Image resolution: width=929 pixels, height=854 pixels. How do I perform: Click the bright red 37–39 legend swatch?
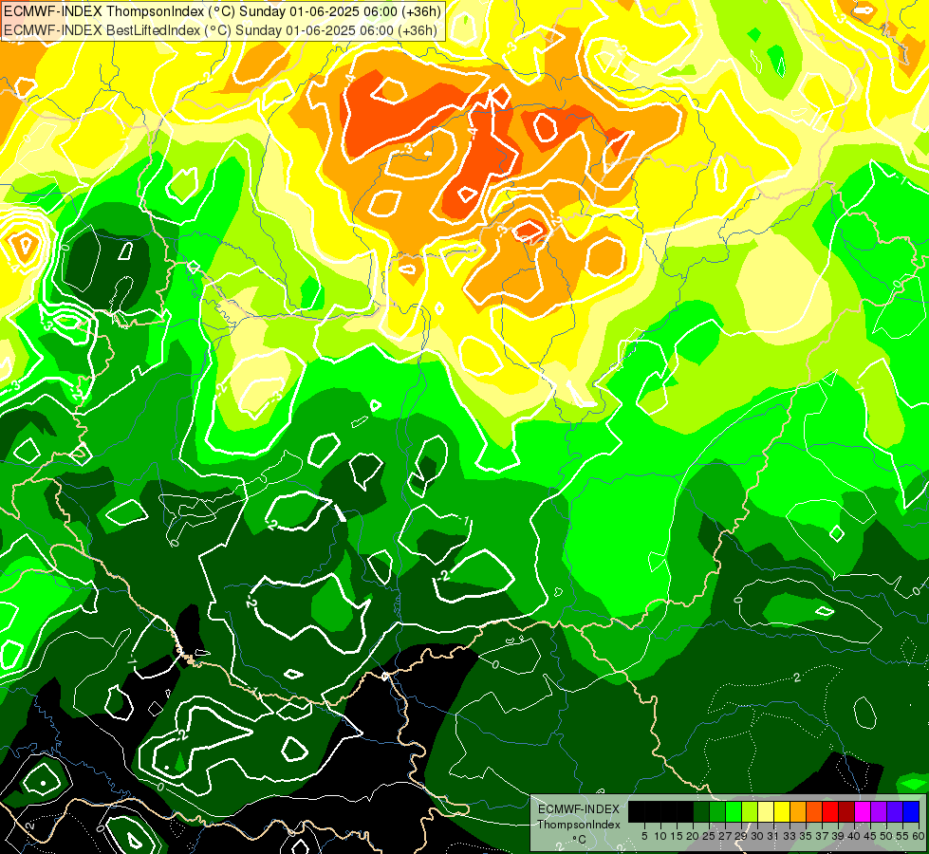(830, 811)
